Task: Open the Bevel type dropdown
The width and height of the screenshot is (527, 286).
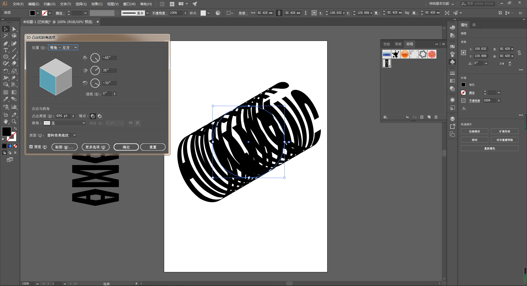Action: 65,123
